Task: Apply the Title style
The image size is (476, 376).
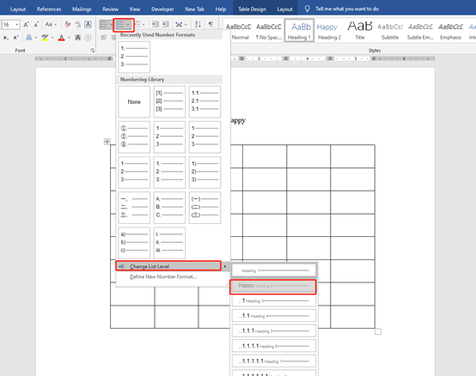Action: point(360,31)
